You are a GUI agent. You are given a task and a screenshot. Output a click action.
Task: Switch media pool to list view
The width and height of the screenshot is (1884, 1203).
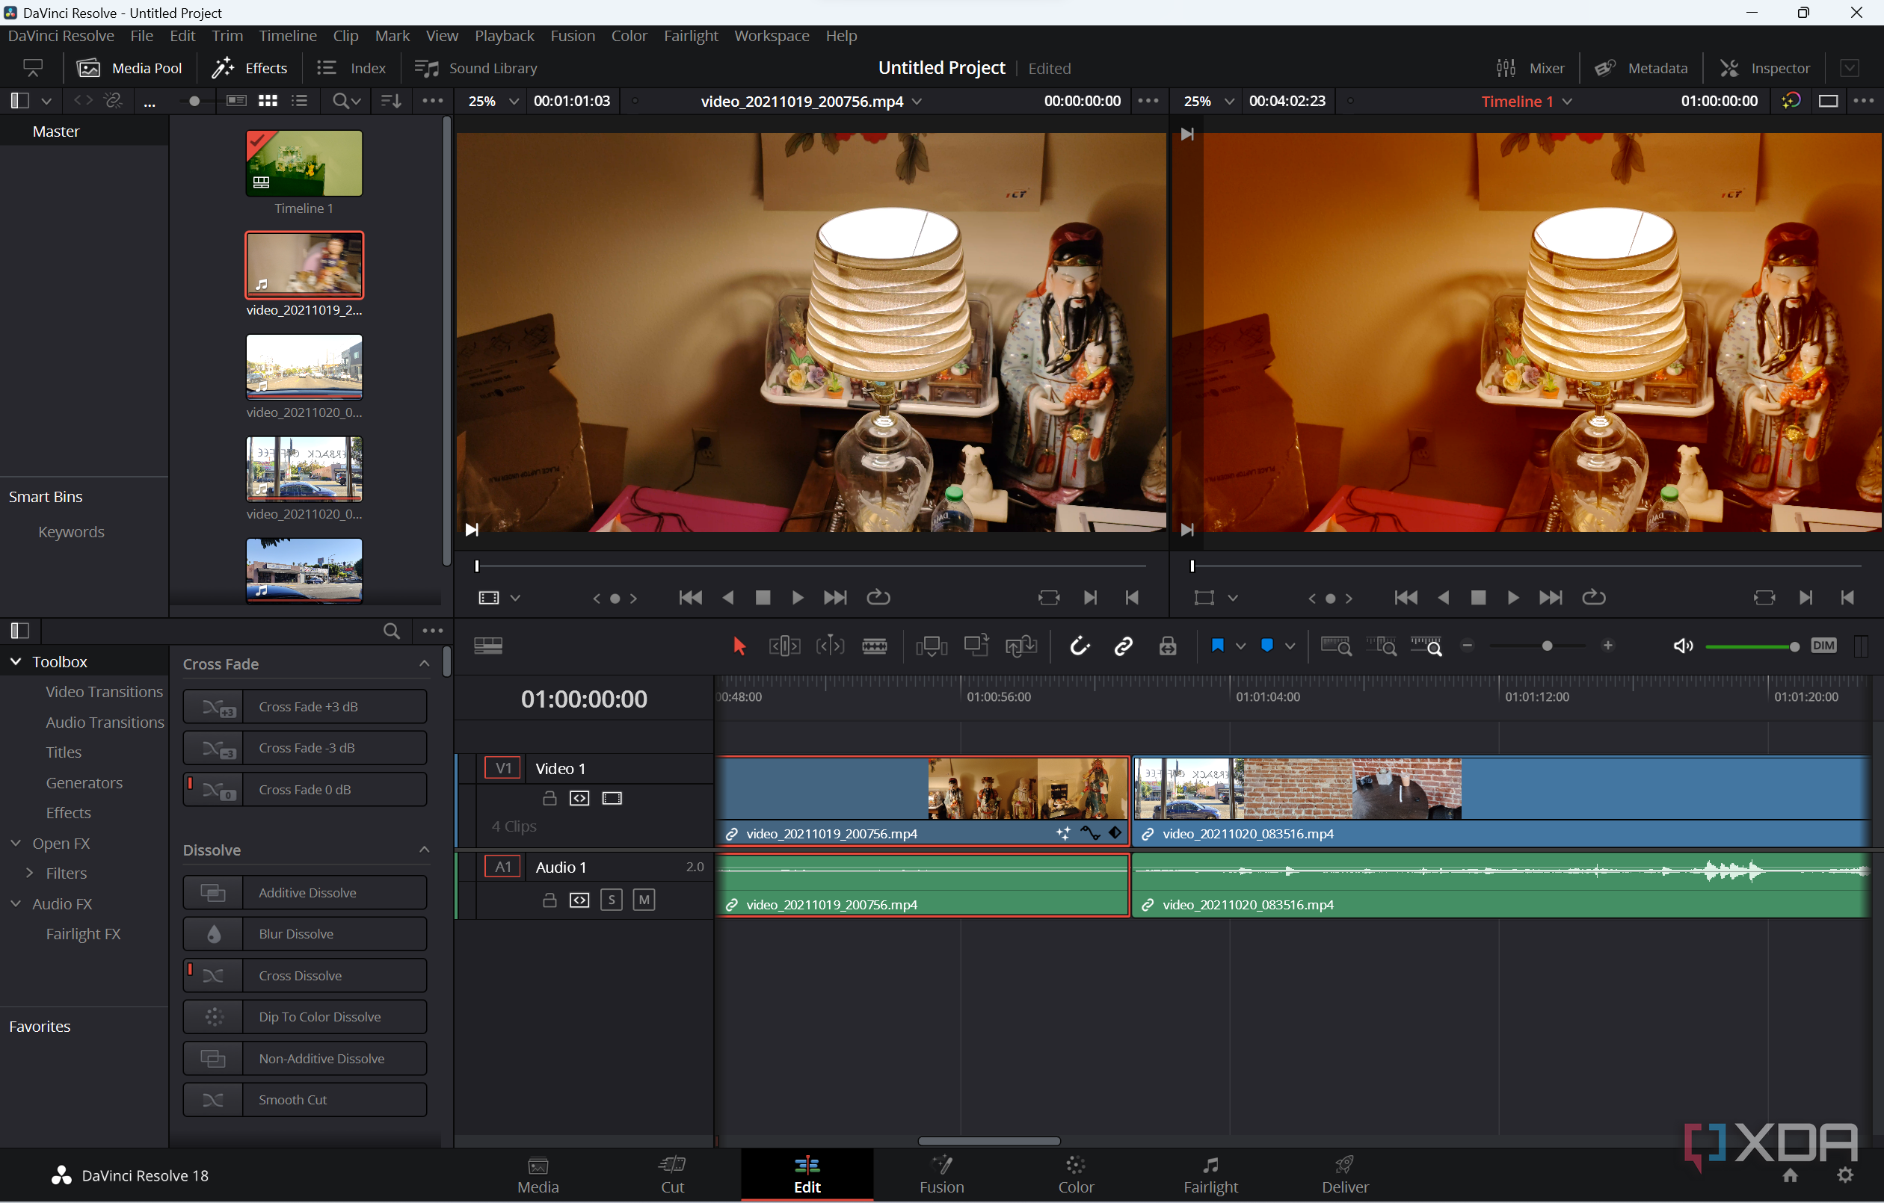(300, 102)
